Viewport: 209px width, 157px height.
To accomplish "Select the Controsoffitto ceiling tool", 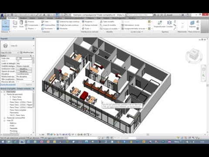I will [x=48, y=25].
